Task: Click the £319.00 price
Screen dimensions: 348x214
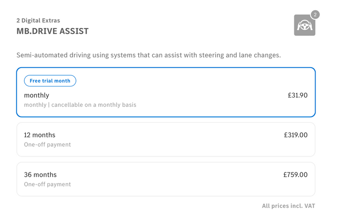Action: tap(295, 135)
